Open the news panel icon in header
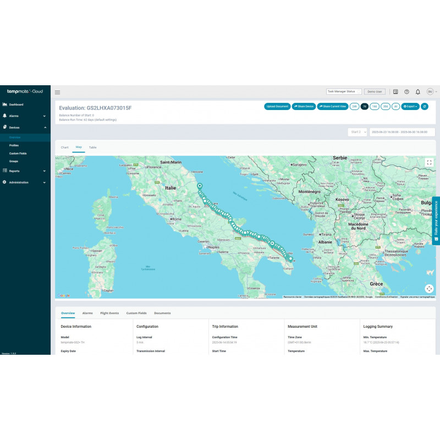Screen dimensions: 440x440 395,92
